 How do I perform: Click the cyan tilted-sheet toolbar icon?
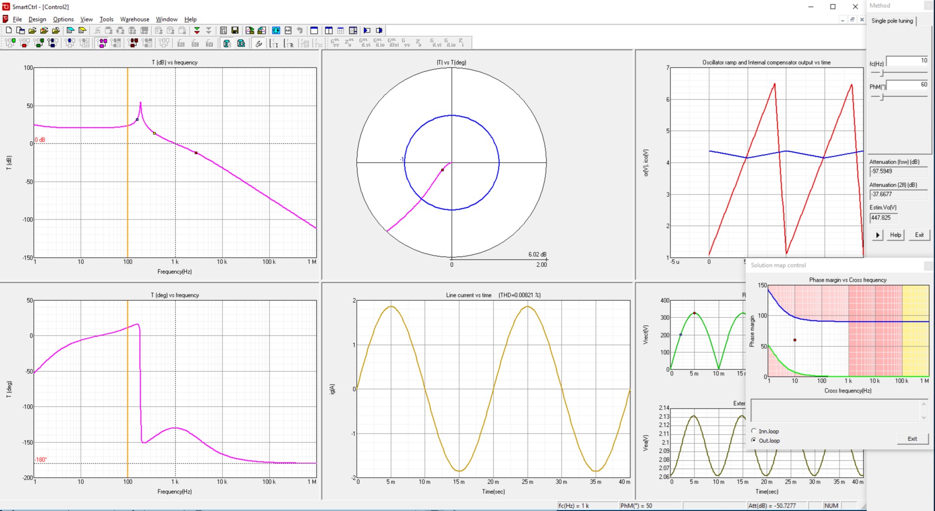[x=70, y=30]
